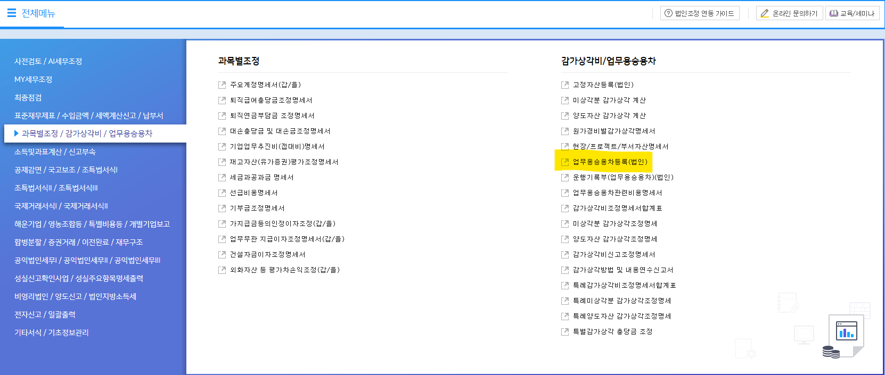Open 미상각분 감가상각조정명세 link
The width and height of the screenshot is (885, 375).
point(615,223)
